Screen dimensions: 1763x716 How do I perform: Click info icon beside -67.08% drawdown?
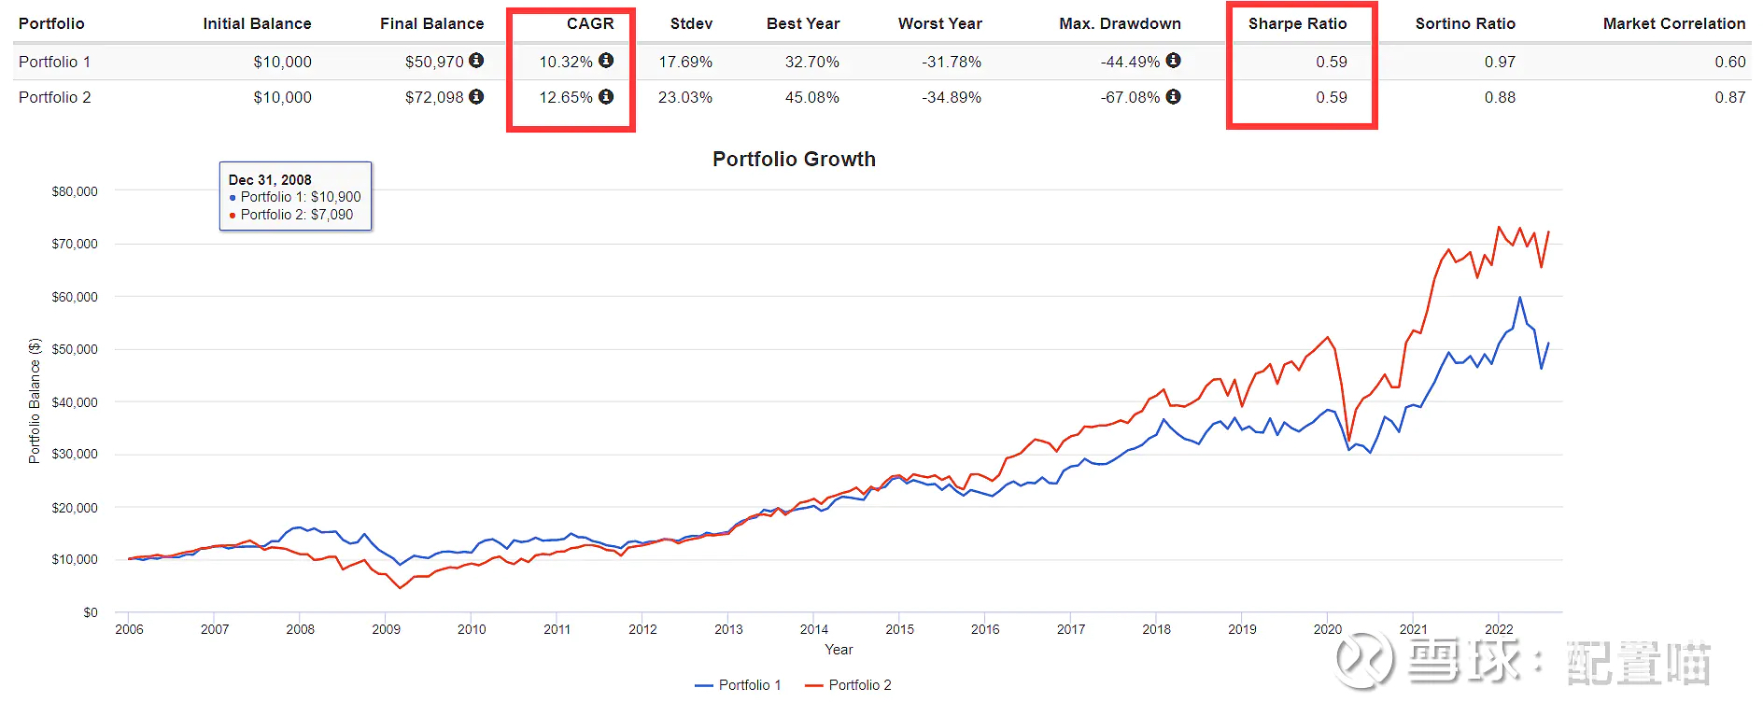coord(1174,96)
